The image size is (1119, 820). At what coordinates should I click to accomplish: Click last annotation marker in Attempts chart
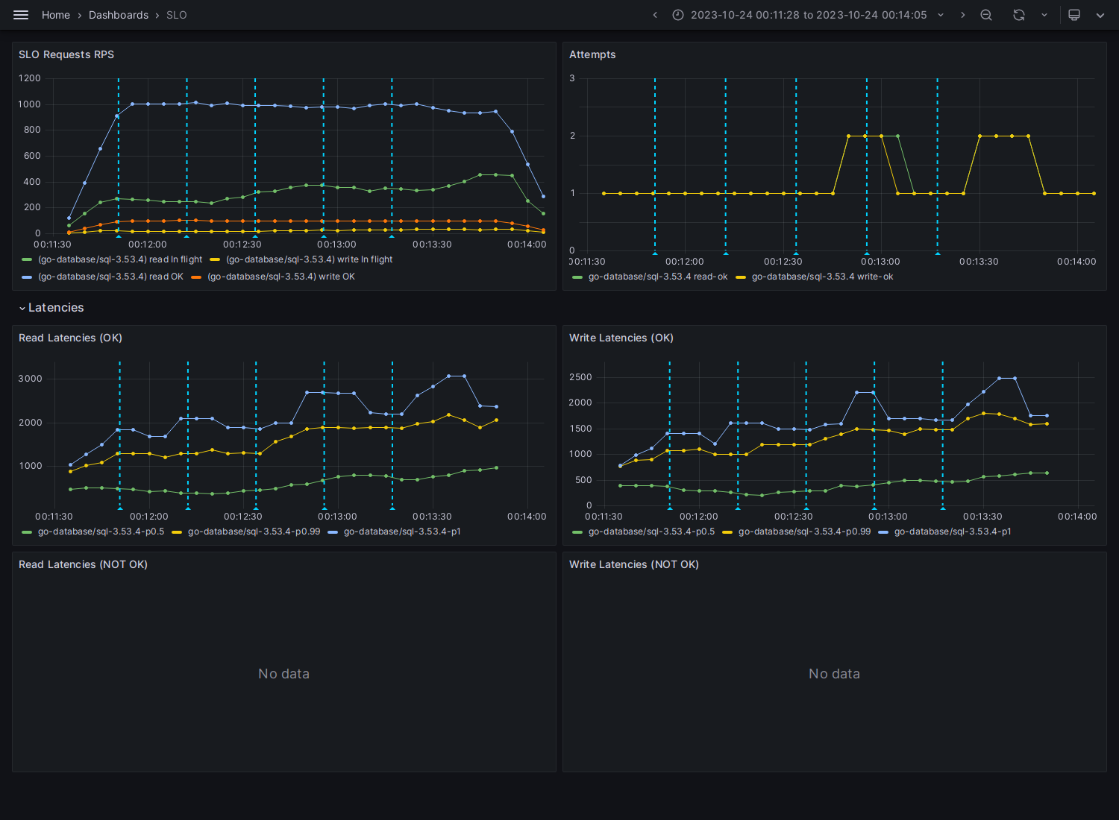point(938,253)
